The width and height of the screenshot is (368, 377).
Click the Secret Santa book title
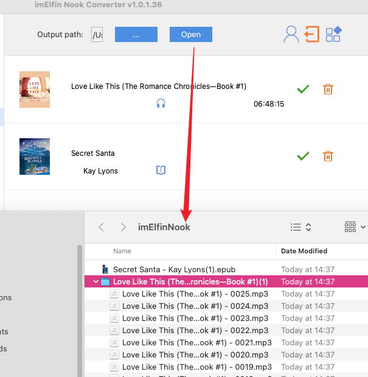coord(93,153)
